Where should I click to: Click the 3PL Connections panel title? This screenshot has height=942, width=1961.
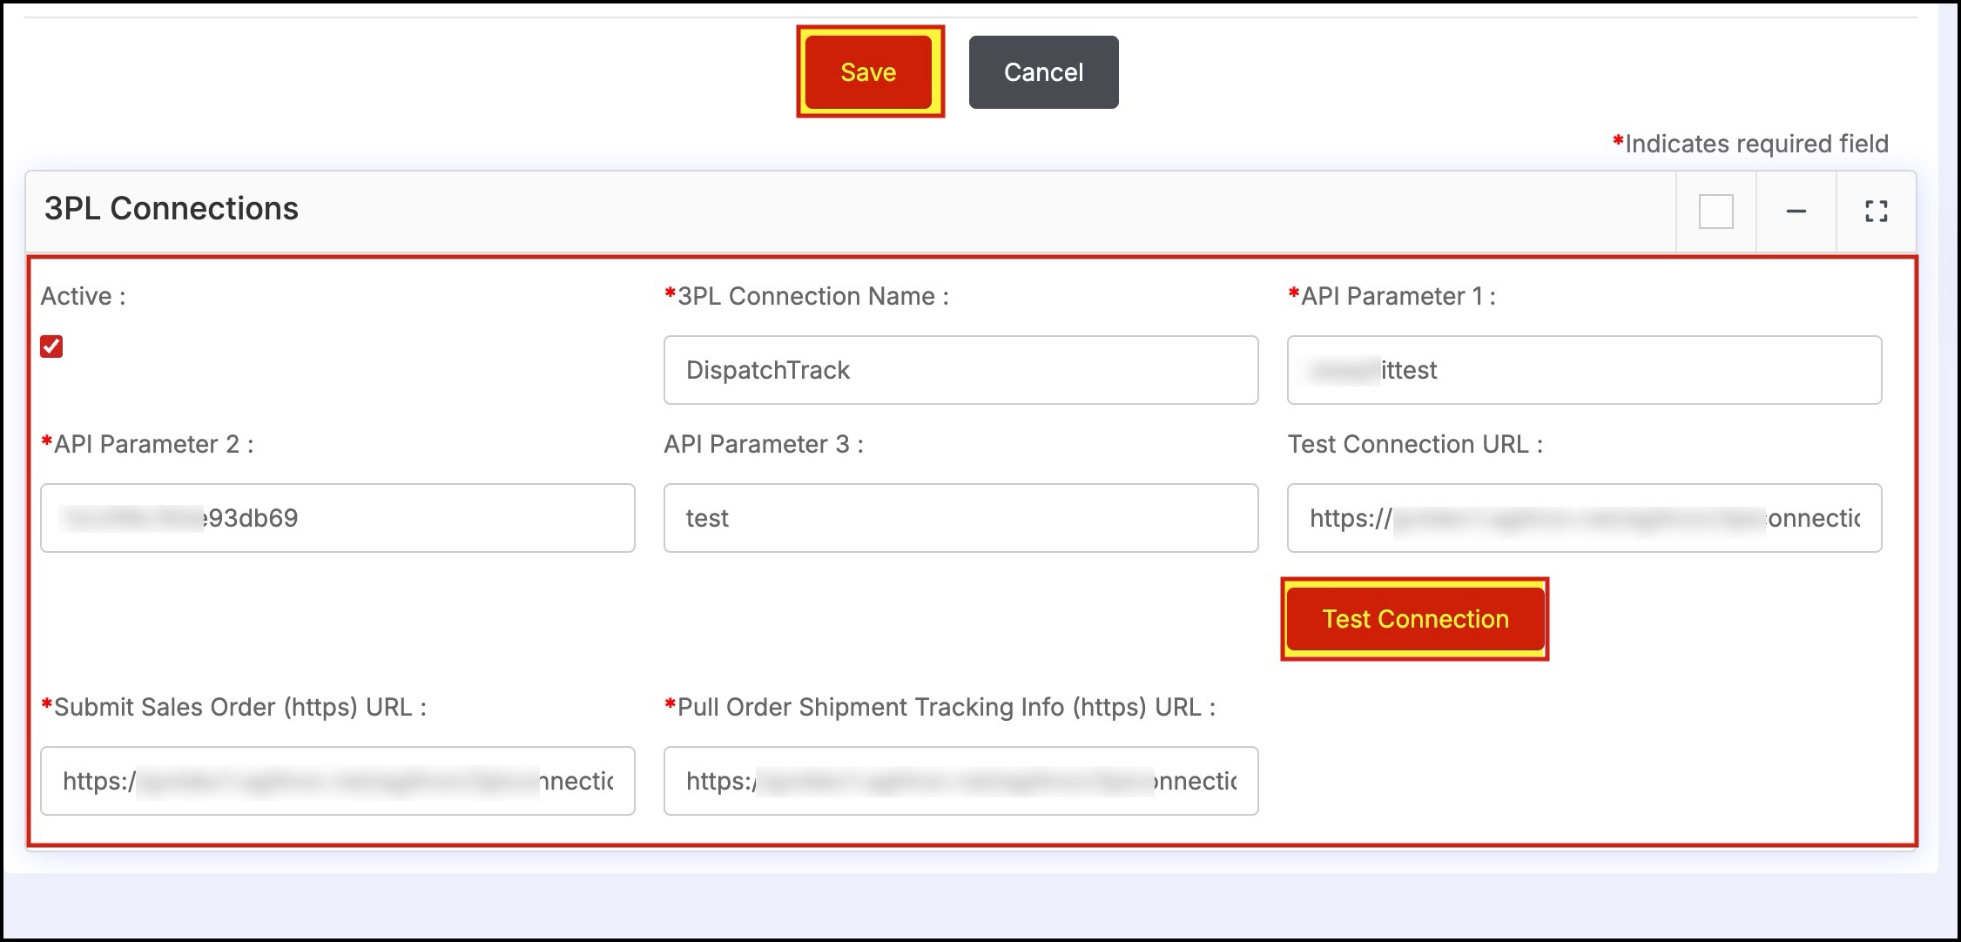(172, 209)
